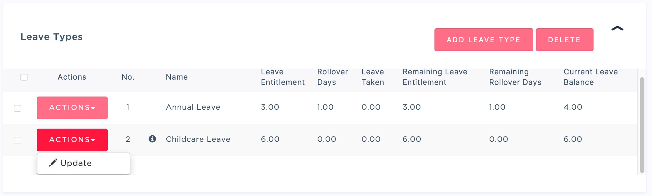Check the Annual Leave row checkbox
652x196 pixels.
pyautogui.click(x=18, y=108)
